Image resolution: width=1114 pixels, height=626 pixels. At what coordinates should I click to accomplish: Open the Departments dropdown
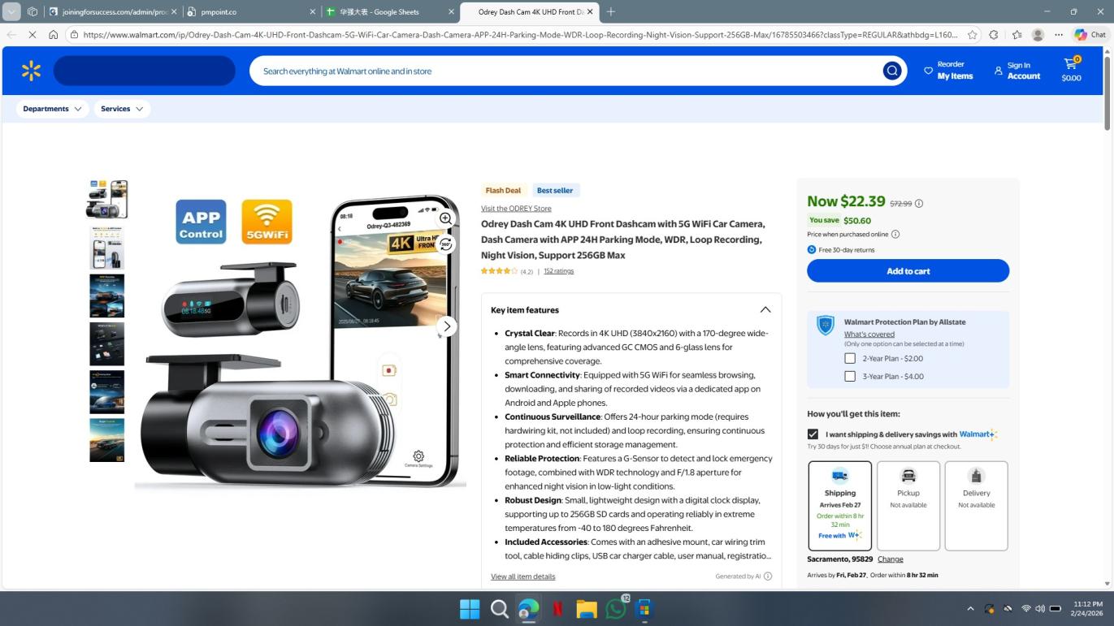pos(52,109)
